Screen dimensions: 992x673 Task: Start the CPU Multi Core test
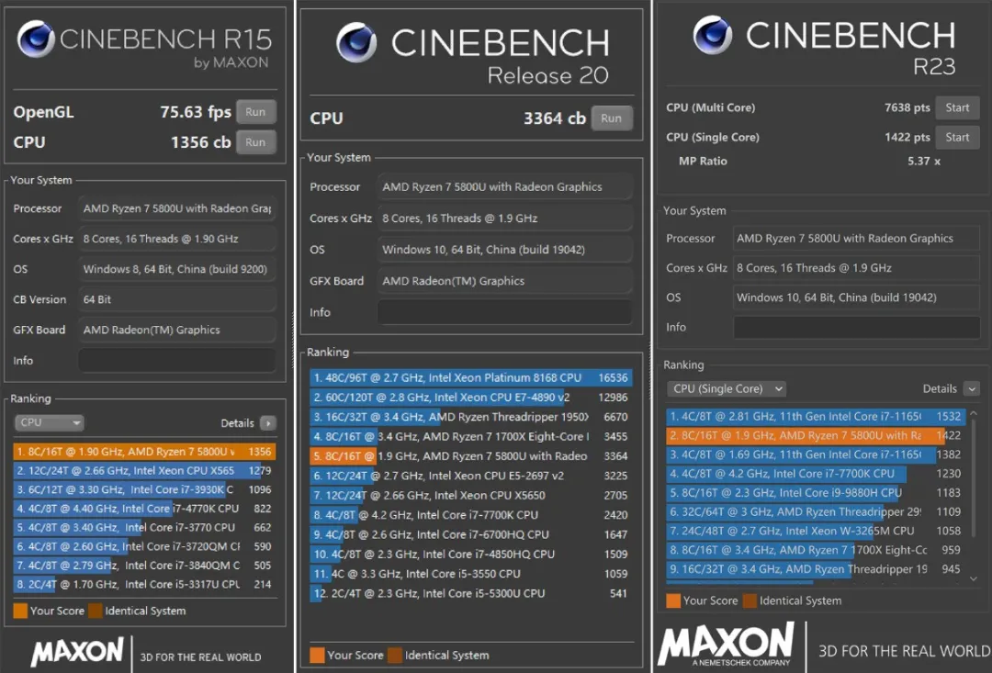957,107
